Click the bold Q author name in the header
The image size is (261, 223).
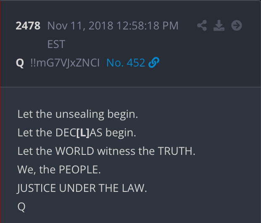point(20,63)
